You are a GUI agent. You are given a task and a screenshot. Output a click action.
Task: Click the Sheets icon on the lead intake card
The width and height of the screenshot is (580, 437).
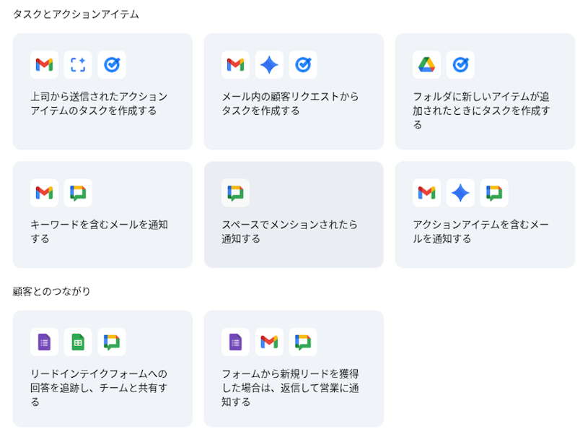(x=79, y=342)
